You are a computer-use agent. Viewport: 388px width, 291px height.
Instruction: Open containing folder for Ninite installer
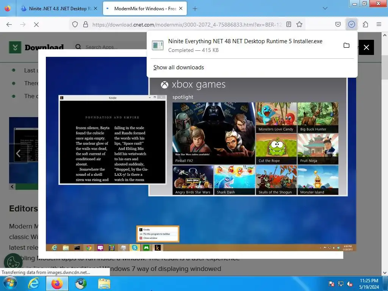(346, 45)
